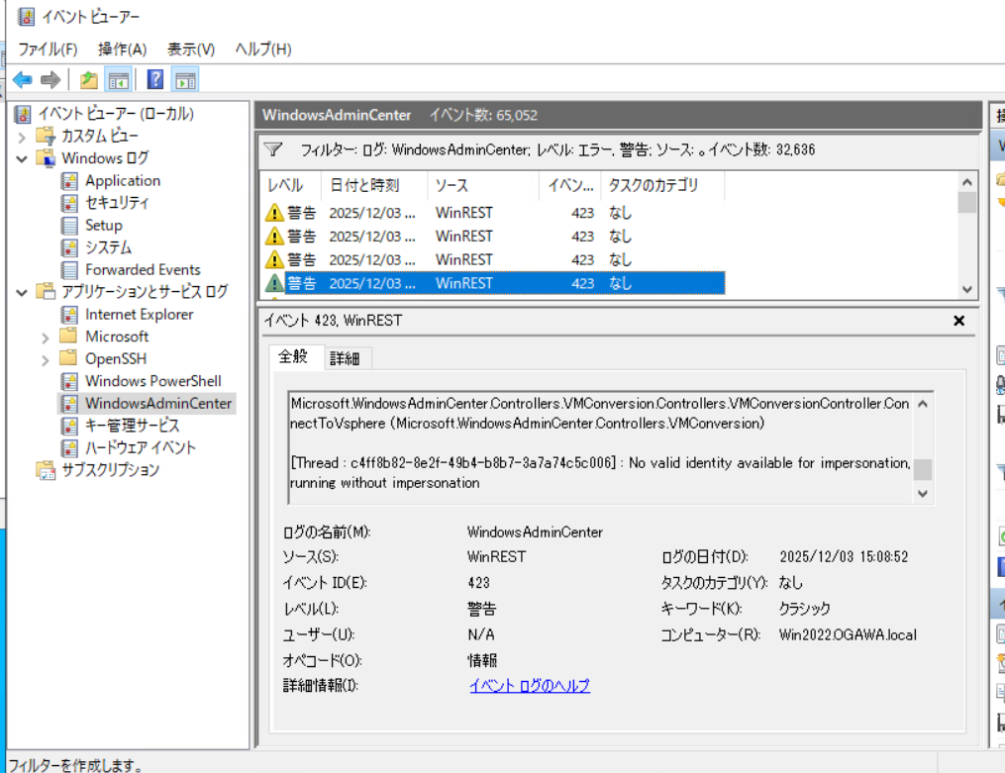This screenshot has width=1005, height=773.
Task: Click the up-one-level folder toolbar icon
Action: (89, 80)
